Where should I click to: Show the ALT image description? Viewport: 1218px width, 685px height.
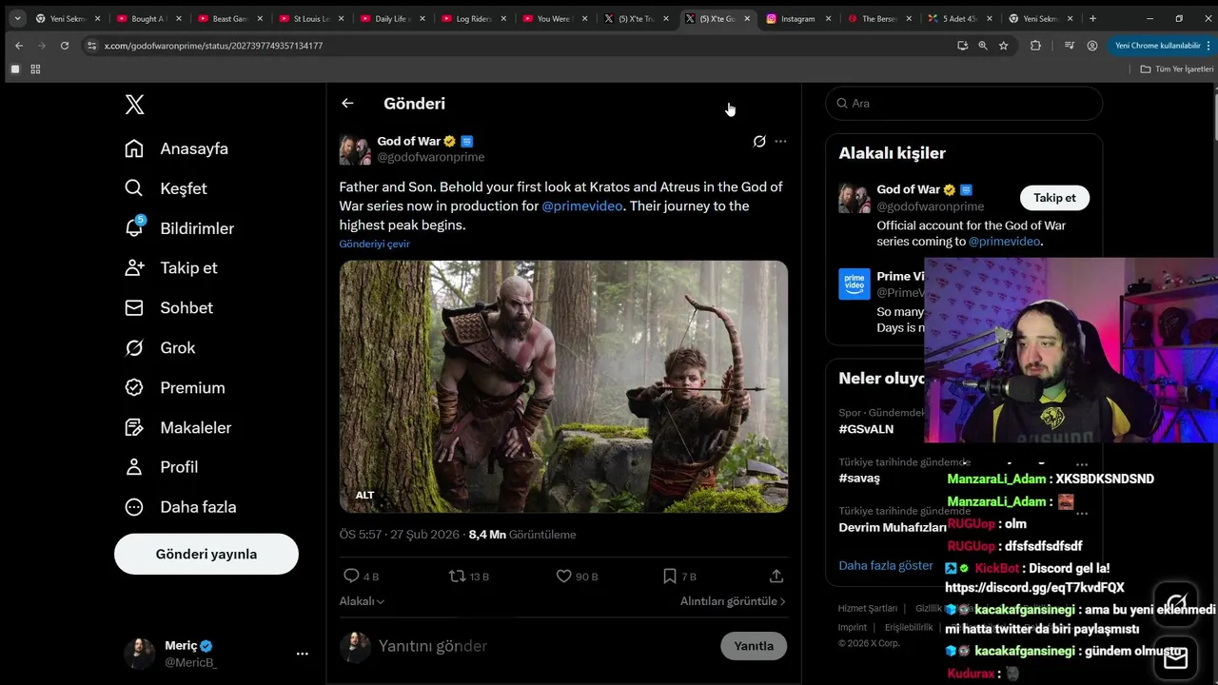click(x=365, y=495)
